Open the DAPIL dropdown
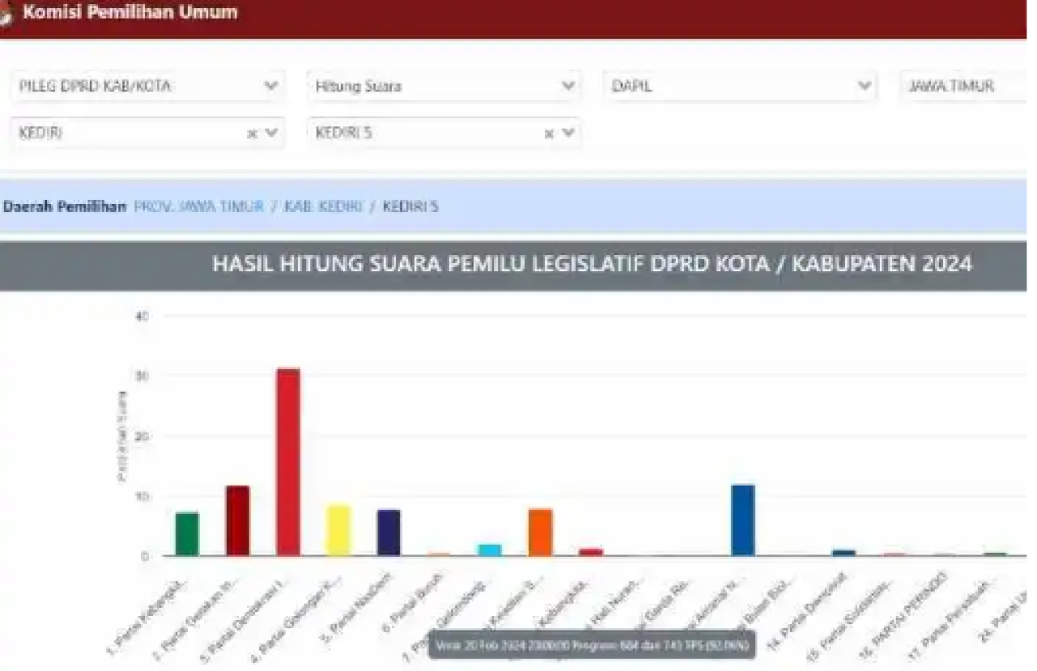 pos(740,86)
